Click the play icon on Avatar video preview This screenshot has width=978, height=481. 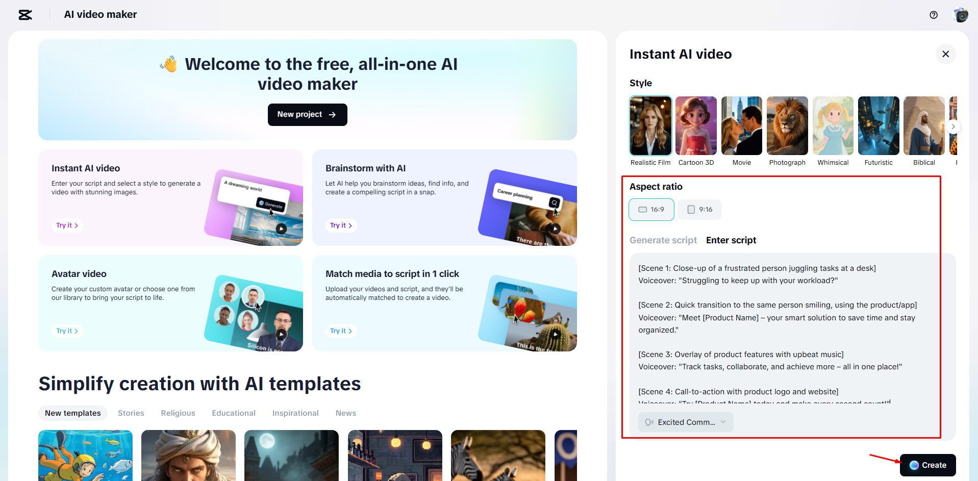[281, 334]
